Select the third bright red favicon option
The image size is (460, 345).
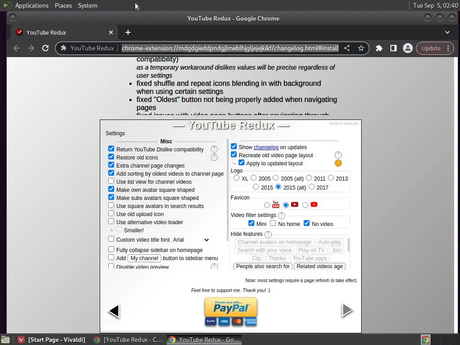tap(305, 205)
